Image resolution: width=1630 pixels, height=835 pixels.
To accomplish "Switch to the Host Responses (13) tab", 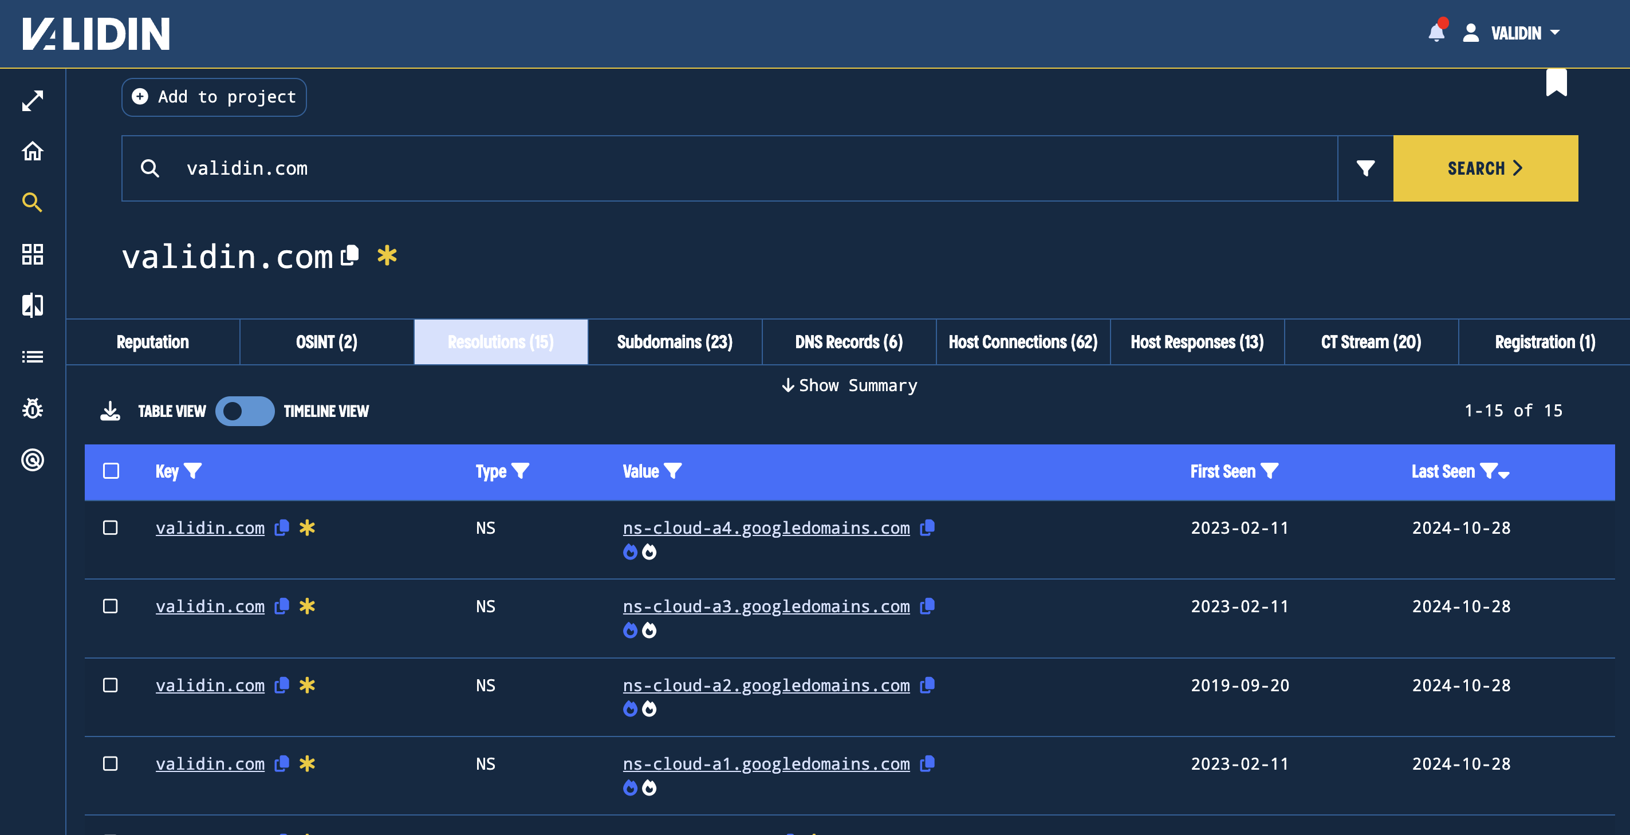I will 1196,341.
